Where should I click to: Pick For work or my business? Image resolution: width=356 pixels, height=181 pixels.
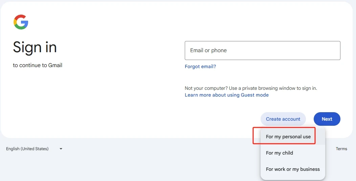[293, 169]
